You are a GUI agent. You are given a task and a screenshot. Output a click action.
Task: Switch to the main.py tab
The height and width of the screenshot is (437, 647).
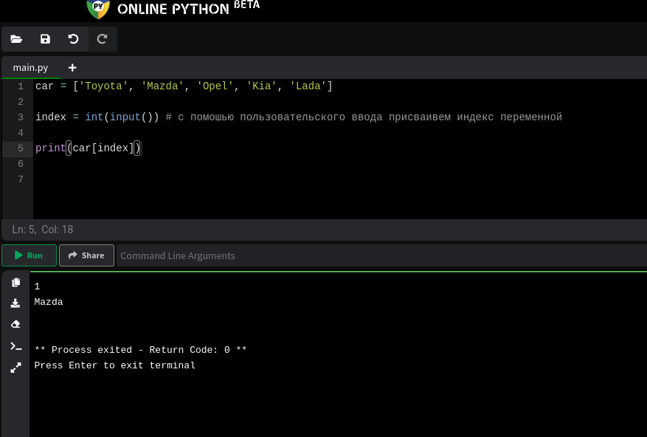30,68
